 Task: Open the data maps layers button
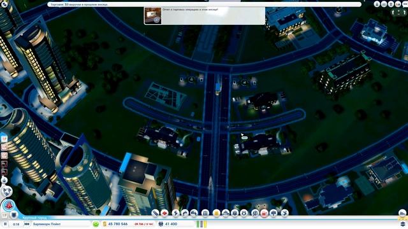pos(403,223)
